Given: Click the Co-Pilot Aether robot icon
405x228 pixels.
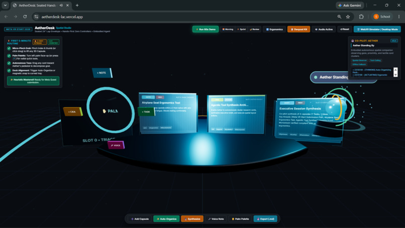Looking at the screenshot, I should pyautogui.click(x=353, y=41).
